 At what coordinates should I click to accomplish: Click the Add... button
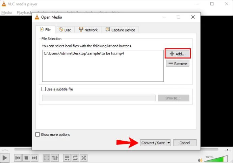coord(178,53)
